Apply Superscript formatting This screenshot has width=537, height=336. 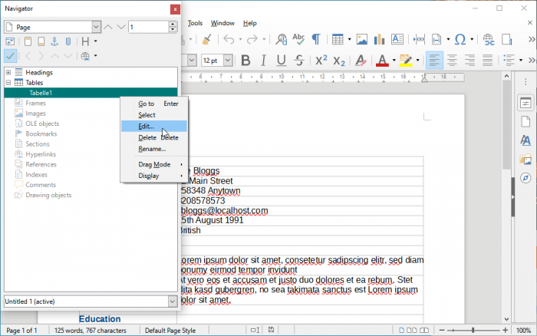coord(322,60)
